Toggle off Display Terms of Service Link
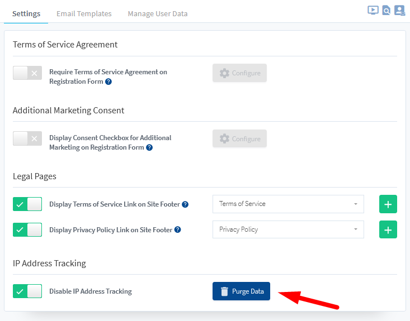Image resolution: width=410 pixels, height=321 pixels. point(27,204)
